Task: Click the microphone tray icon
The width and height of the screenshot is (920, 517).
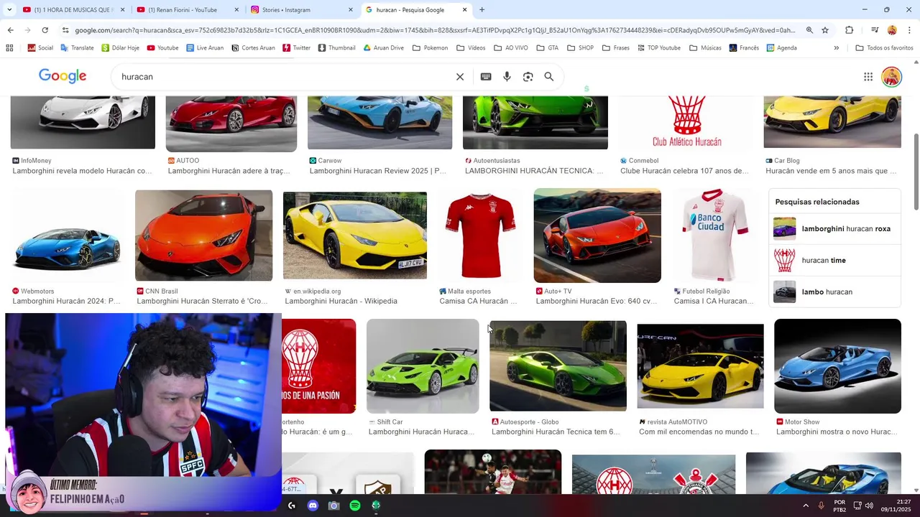Action: coord(821,506)
